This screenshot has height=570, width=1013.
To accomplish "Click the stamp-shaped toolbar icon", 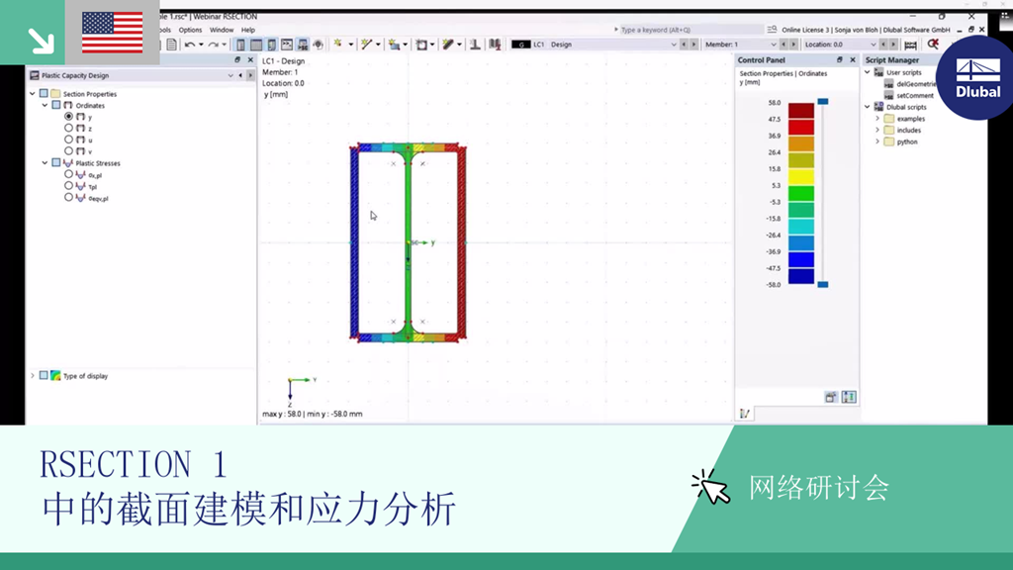I will click(475, 45).
